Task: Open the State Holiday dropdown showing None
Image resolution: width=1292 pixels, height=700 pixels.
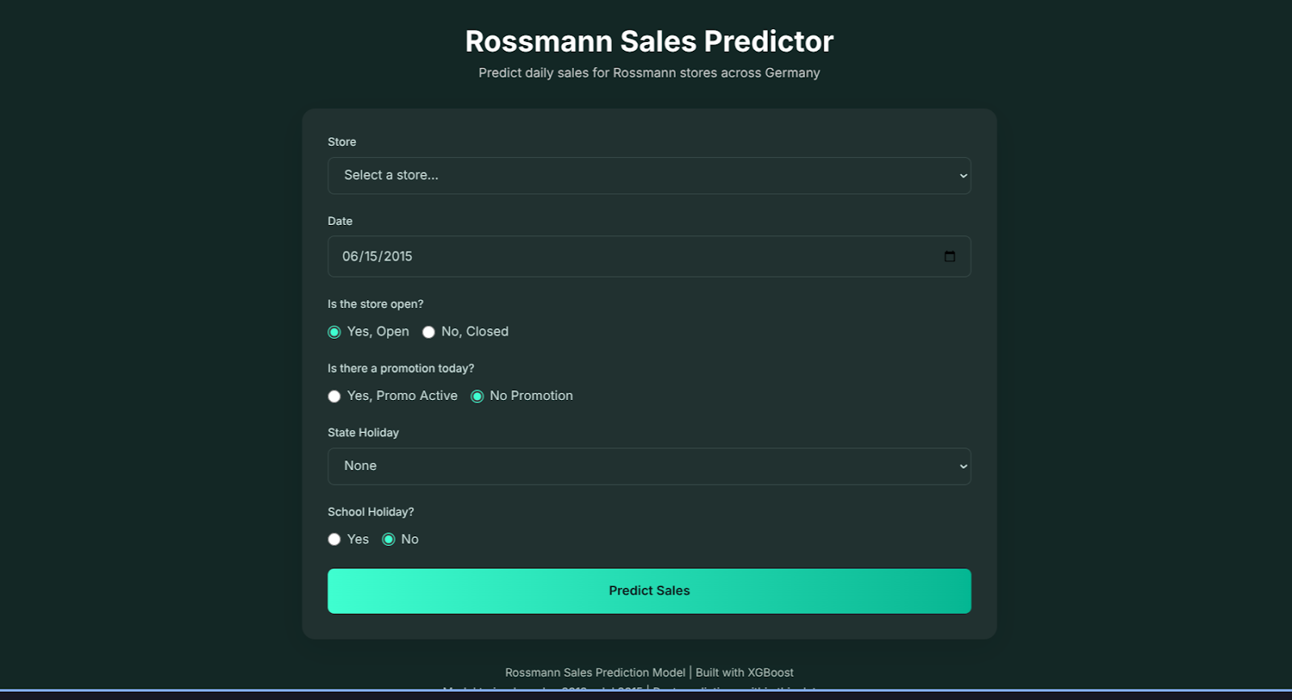Action: (649, 466)
